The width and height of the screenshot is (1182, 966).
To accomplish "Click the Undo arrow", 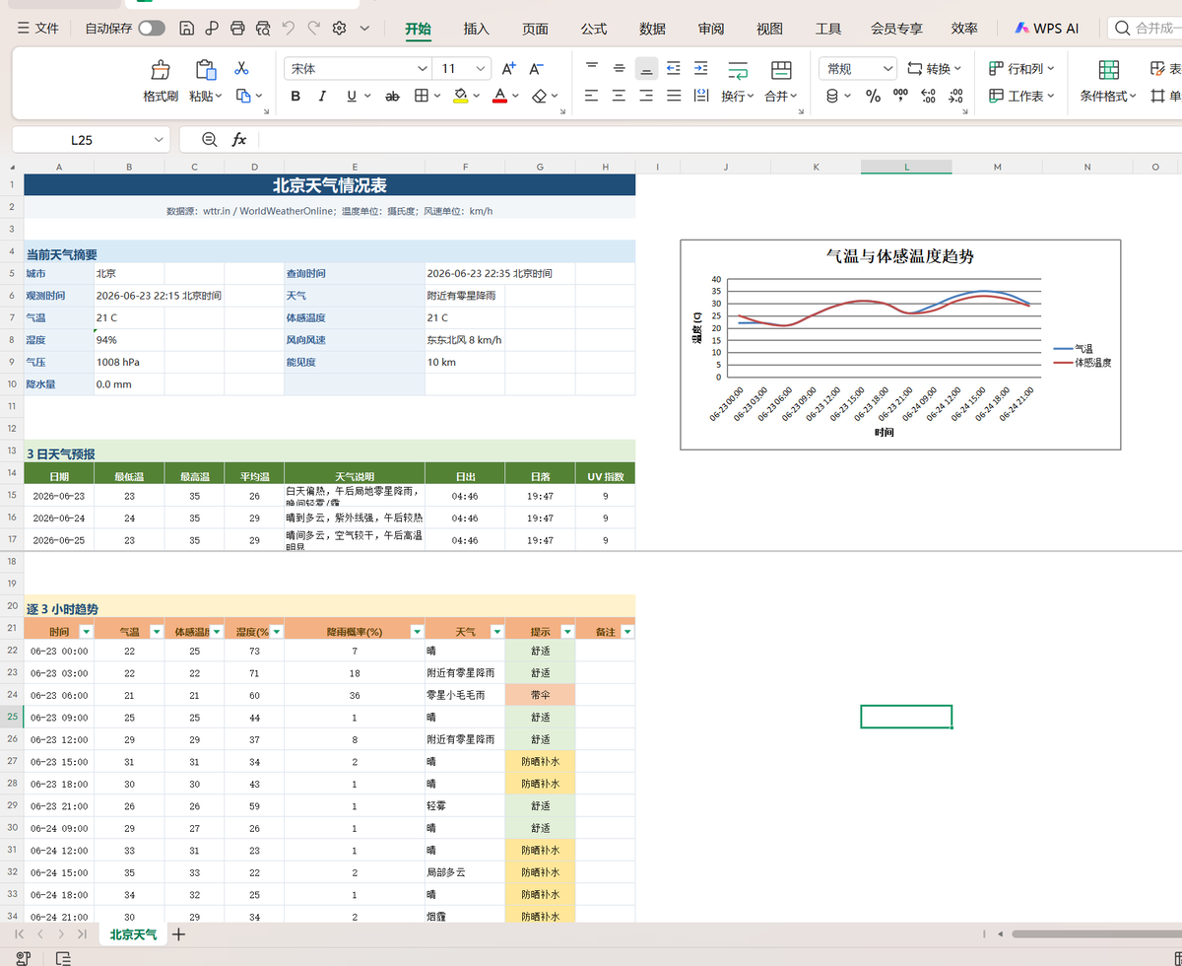I will (x=288, y=28).
